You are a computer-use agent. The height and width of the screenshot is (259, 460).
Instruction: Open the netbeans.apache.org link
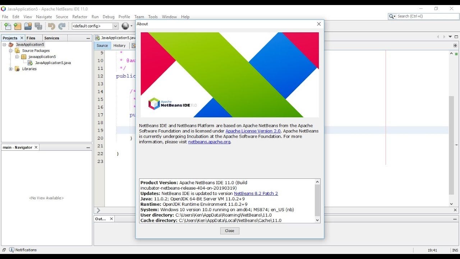pyautogui.click(x=209, y=142)
